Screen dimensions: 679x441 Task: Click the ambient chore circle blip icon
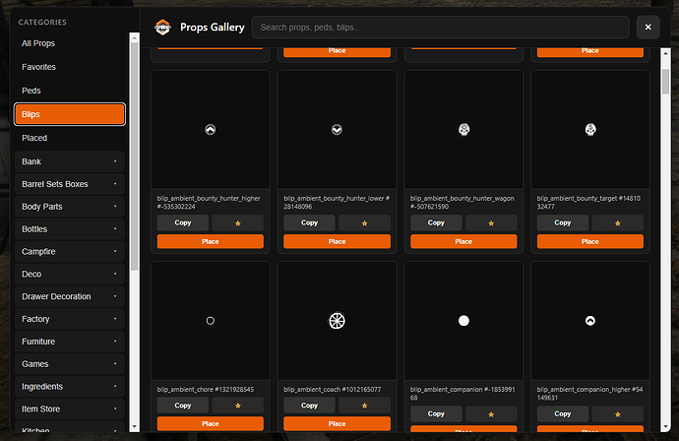click(211, 320)
